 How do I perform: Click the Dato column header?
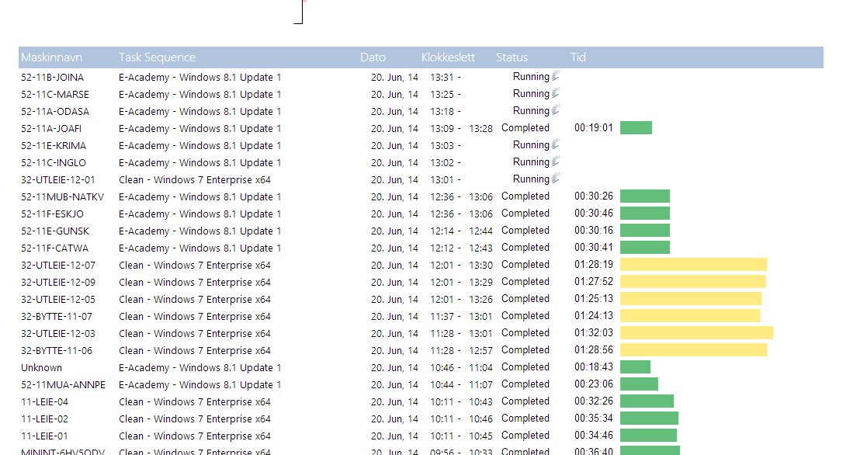point(373,57)
